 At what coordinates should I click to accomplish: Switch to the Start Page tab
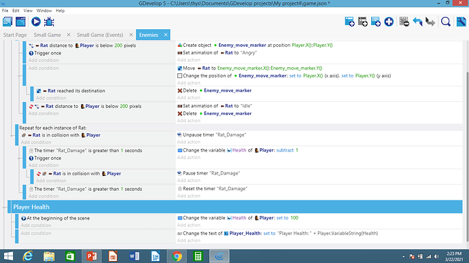click(15, 35)
